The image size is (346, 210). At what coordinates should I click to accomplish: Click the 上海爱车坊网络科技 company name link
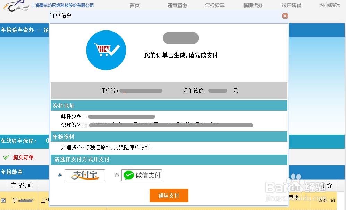point(62,5)
